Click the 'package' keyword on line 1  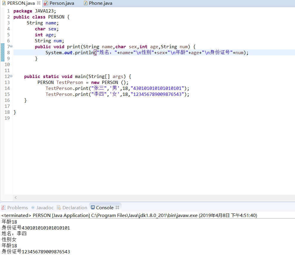[x=23, y=11]
